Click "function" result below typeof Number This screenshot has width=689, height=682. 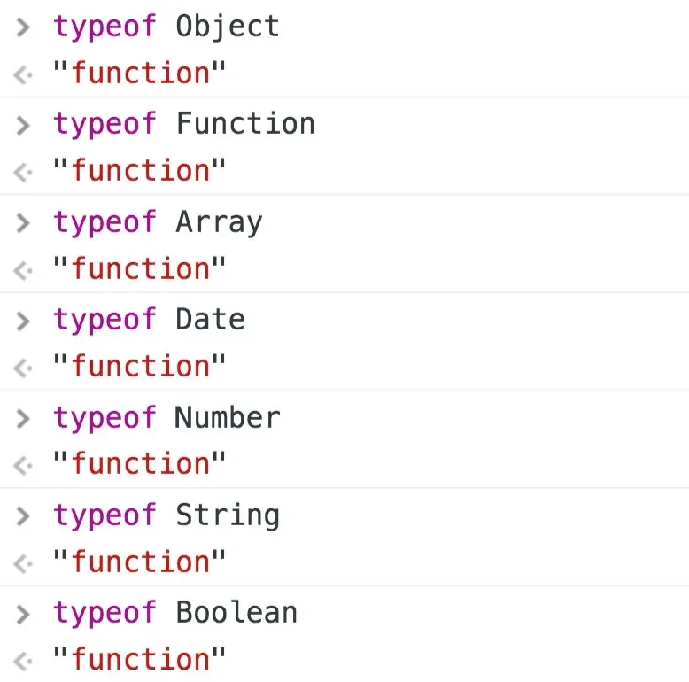139,464
